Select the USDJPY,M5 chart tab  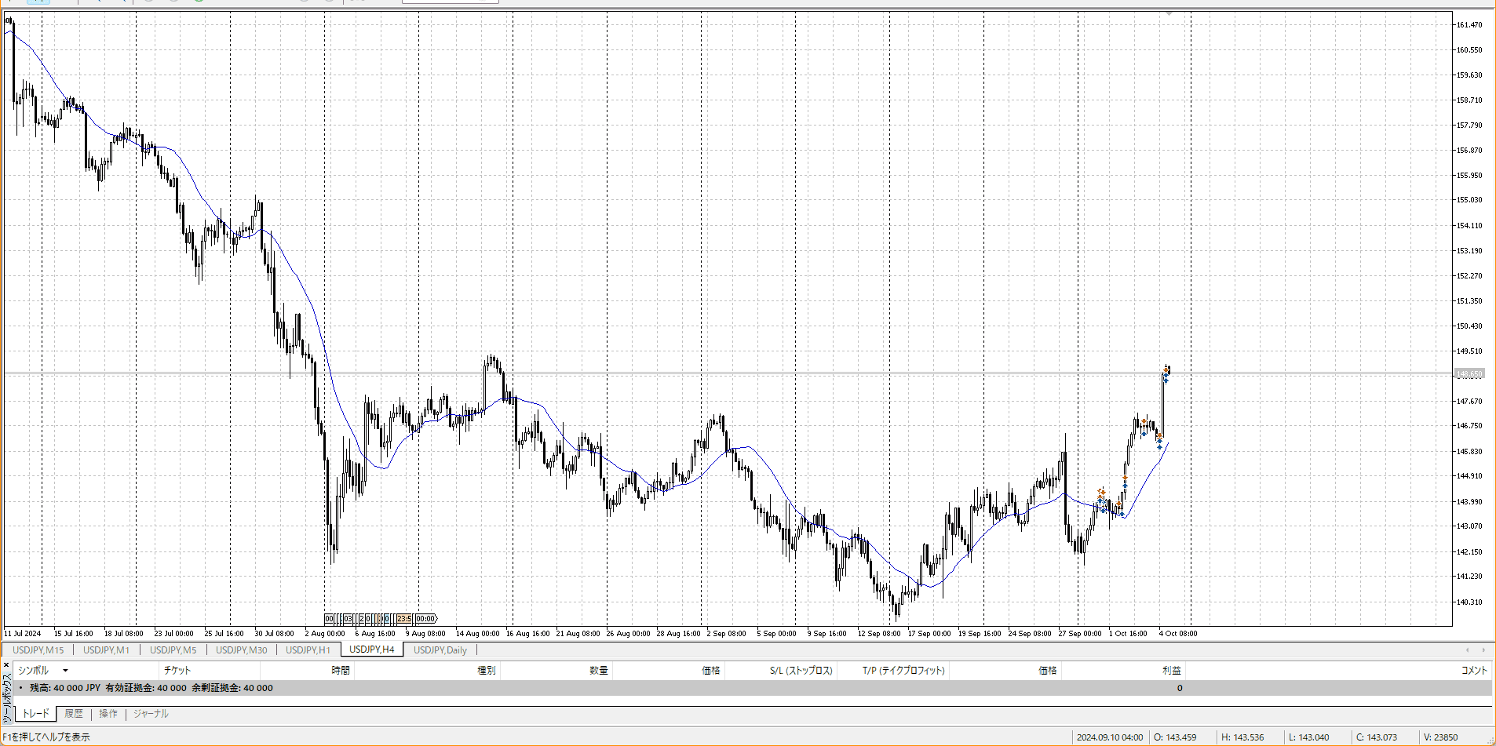click(173, 650)
